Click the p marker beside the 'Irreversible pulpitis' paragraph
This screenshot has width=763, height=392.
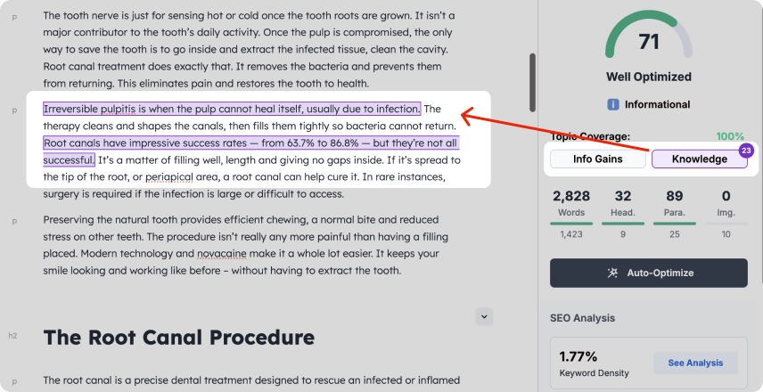click(12, 110)
